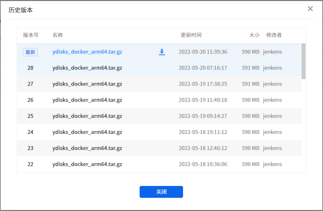Click the 大小 column header
The image size is (323, 211).
(254, 35)
